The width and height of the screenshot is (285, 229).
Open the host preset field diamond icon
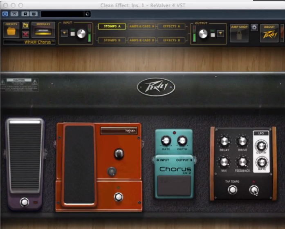pyautogui.click(x=88, y=14)
